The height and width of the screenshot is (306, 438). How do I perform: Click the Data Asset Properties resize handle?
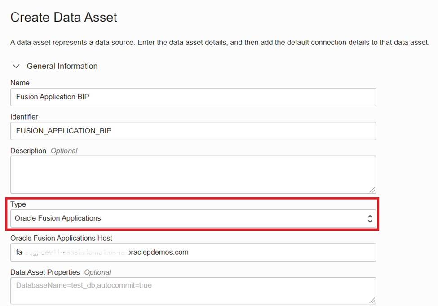pyautogui.click(x=372, y=300)
